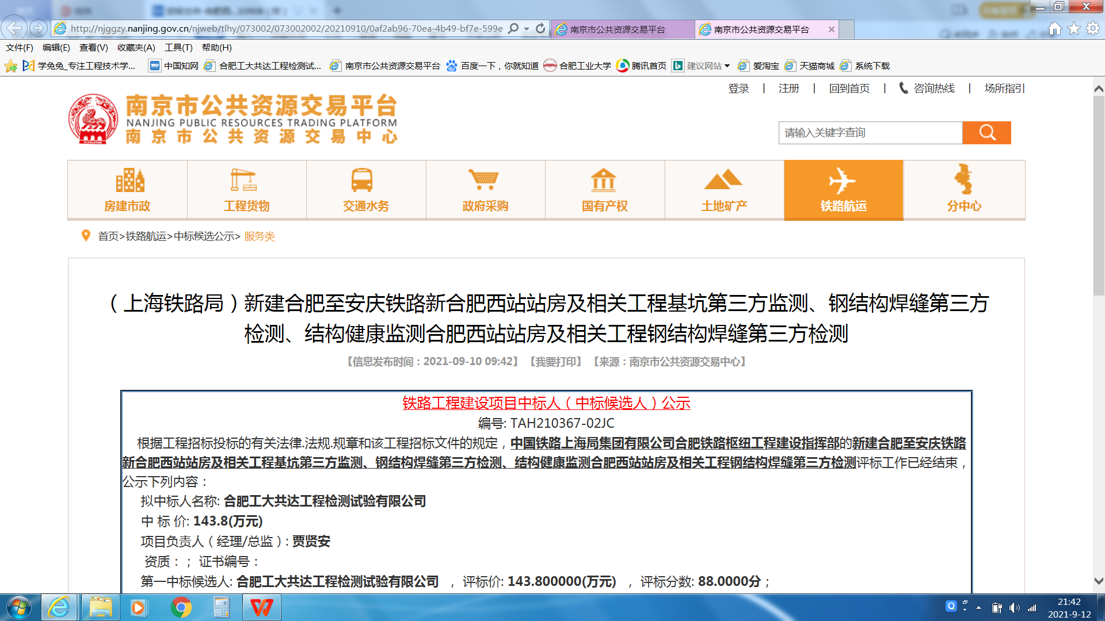This screenshot has width=1105, height=621.
Task: Open the browser home icon
Action: click(x=1054, y=29)
